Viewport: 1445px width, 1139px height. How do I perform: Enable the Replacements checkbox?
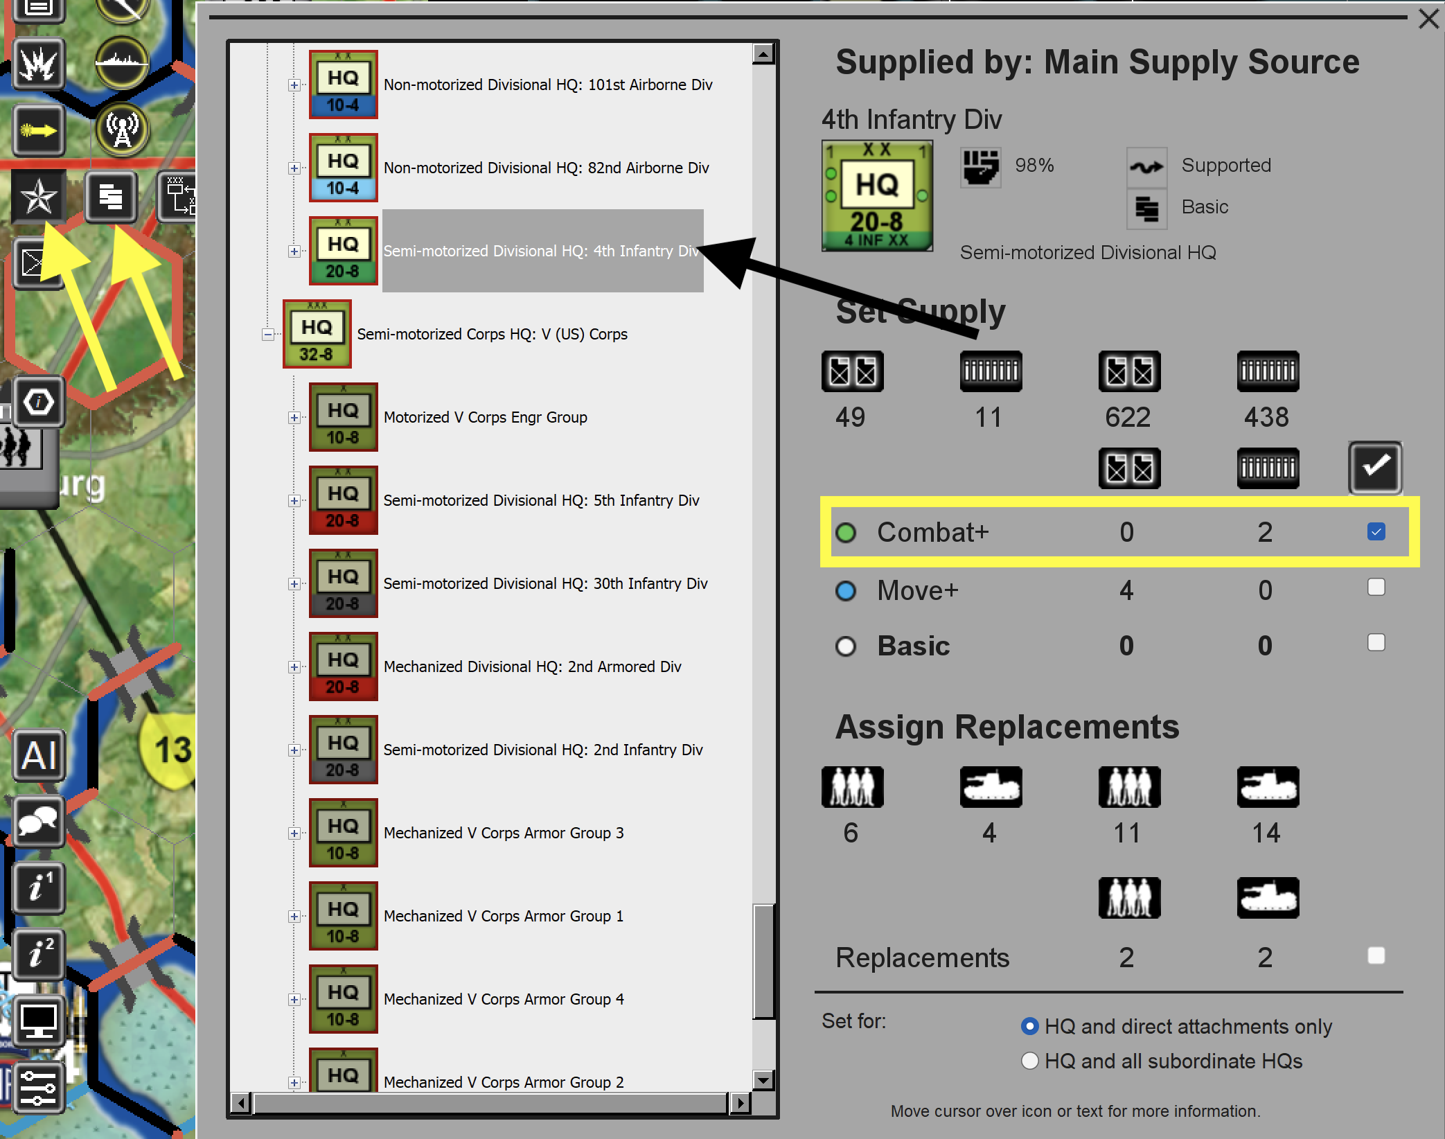(x=1376, y=956)
